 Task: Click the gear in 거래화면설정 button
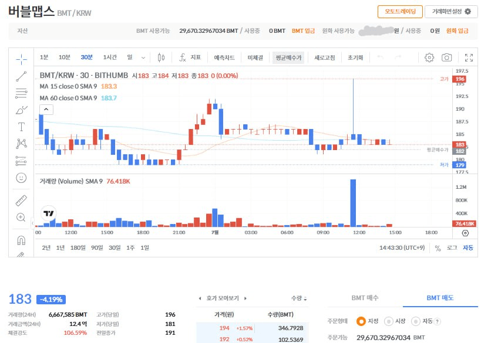point(467,12)
